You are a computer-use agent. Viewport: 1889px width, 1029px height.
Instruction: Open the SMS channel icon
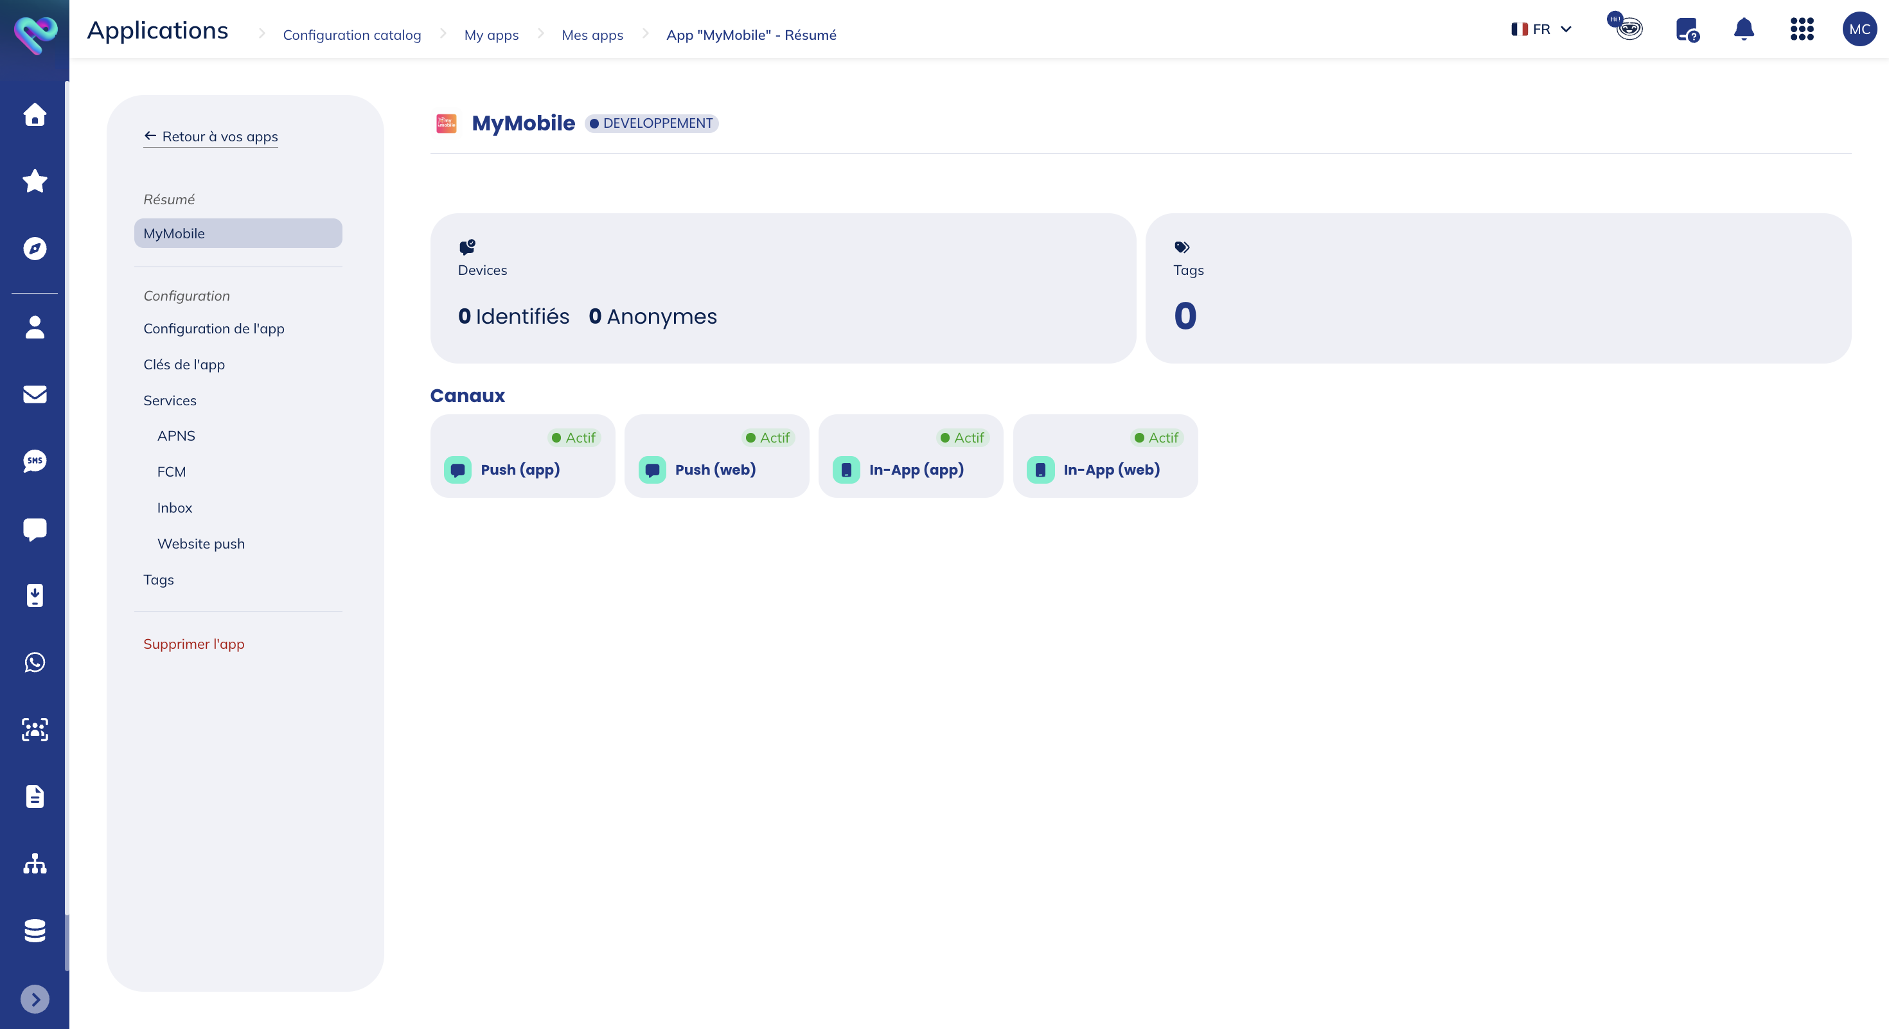coord(35,461)
